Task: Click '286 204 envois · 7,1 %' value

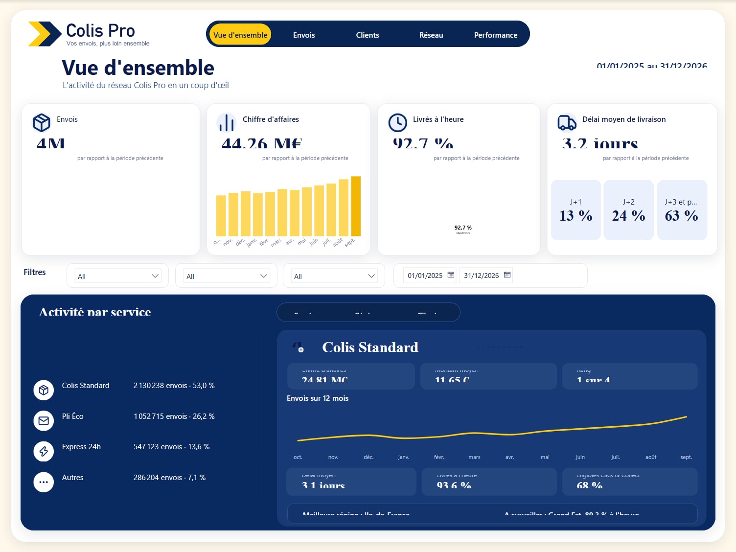Action: 169,478
